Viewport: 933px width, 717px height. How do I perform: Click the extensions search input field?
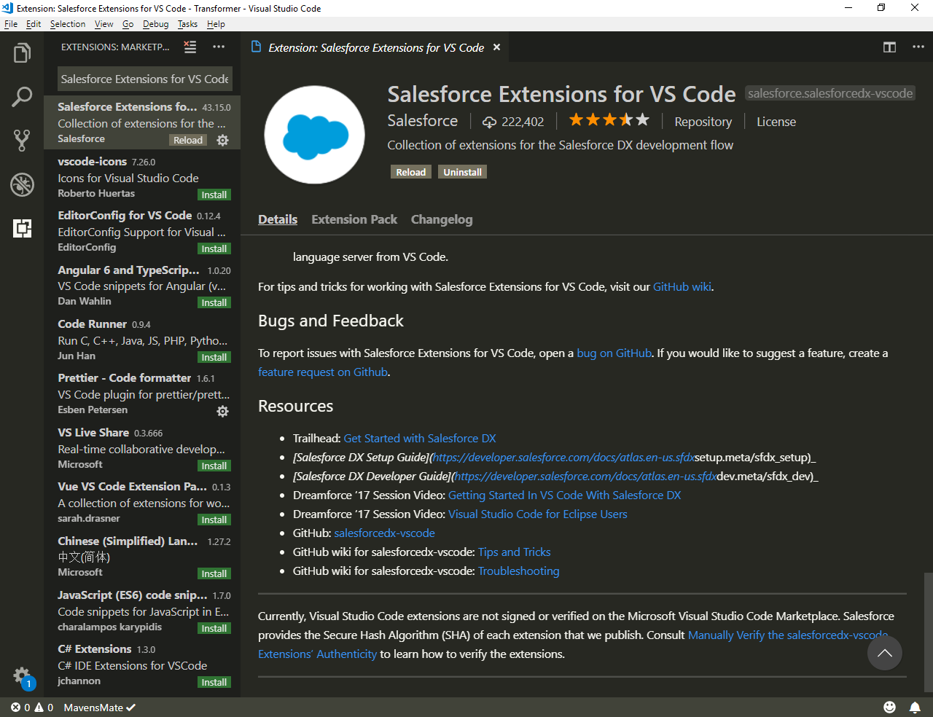click(145, 79)
